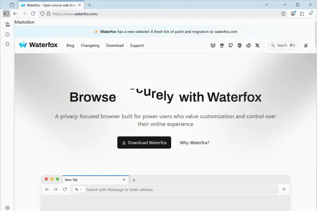Click the Waterfox logo in the header
This screenshot has height=211, width=317.
coord(38,45)
